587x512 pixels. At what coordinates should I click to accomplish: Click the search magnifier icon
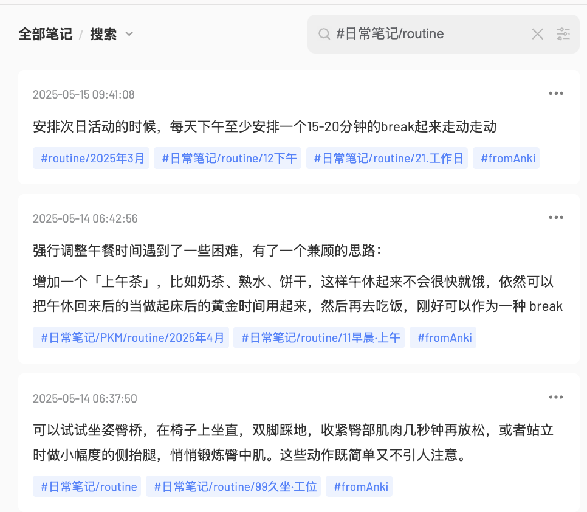324,34
